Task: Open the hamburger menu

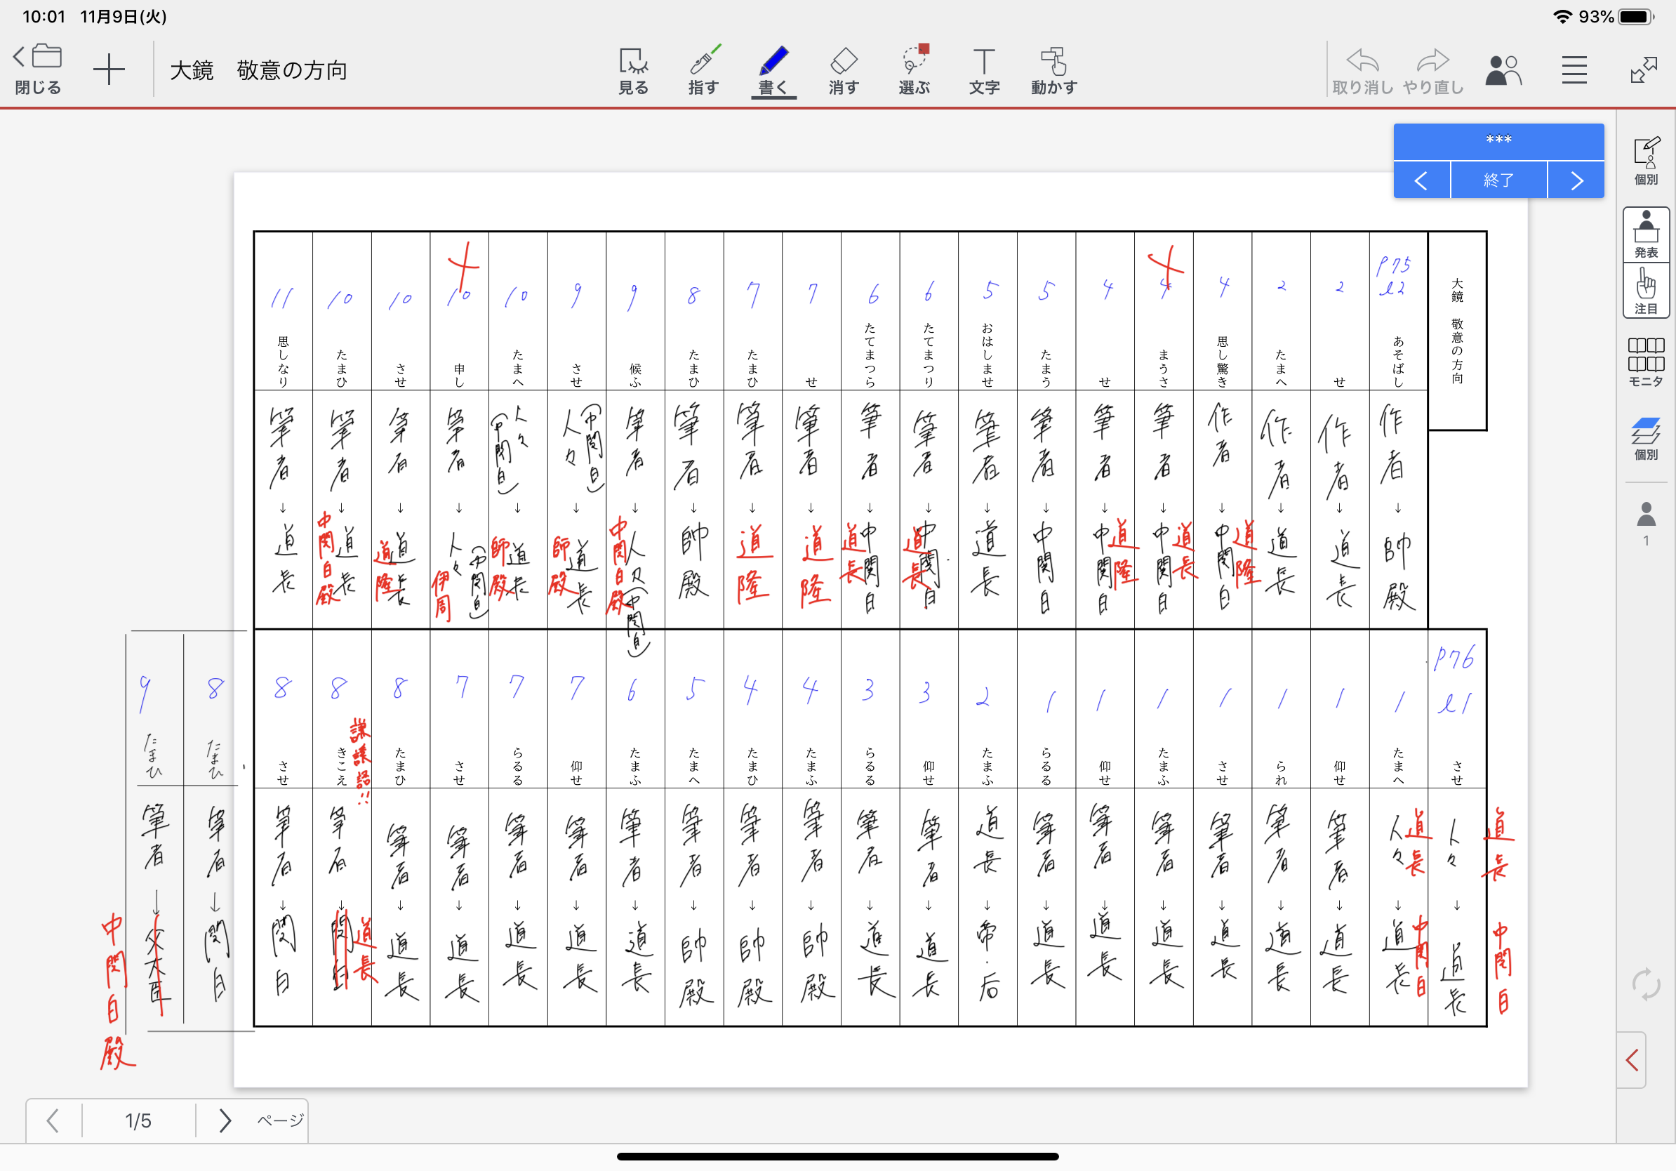Action: [1574, 70]
